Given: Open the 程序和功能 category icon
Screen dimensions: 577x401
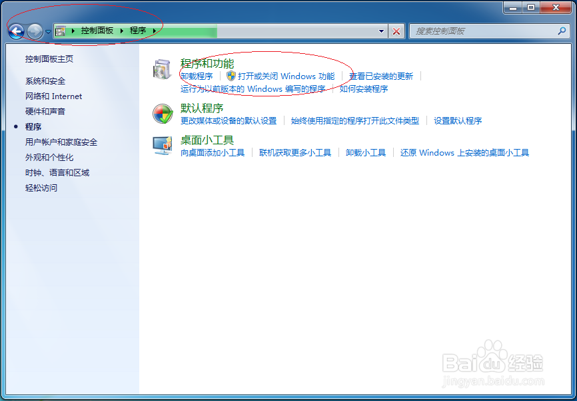Looking at the screenshot, I should click(162, 70).
